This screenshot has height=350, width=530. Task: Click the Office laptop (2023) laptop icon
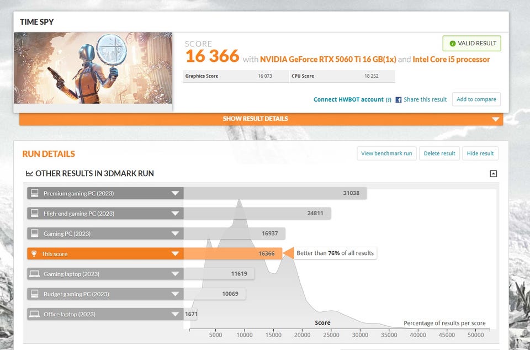coord(34,314)
